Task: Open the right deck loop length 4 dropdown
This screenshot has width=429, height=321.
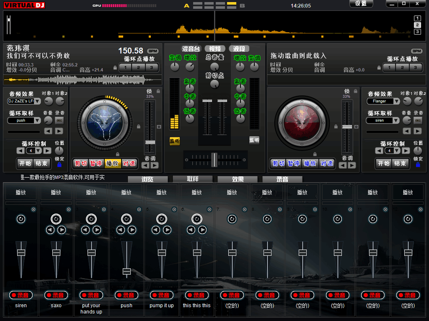Action: pyautogui.click(x=397, y=150)
